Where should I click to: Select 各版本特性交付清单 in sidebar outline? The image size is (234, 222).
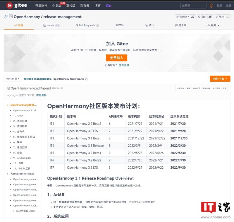tap(23, 174)
